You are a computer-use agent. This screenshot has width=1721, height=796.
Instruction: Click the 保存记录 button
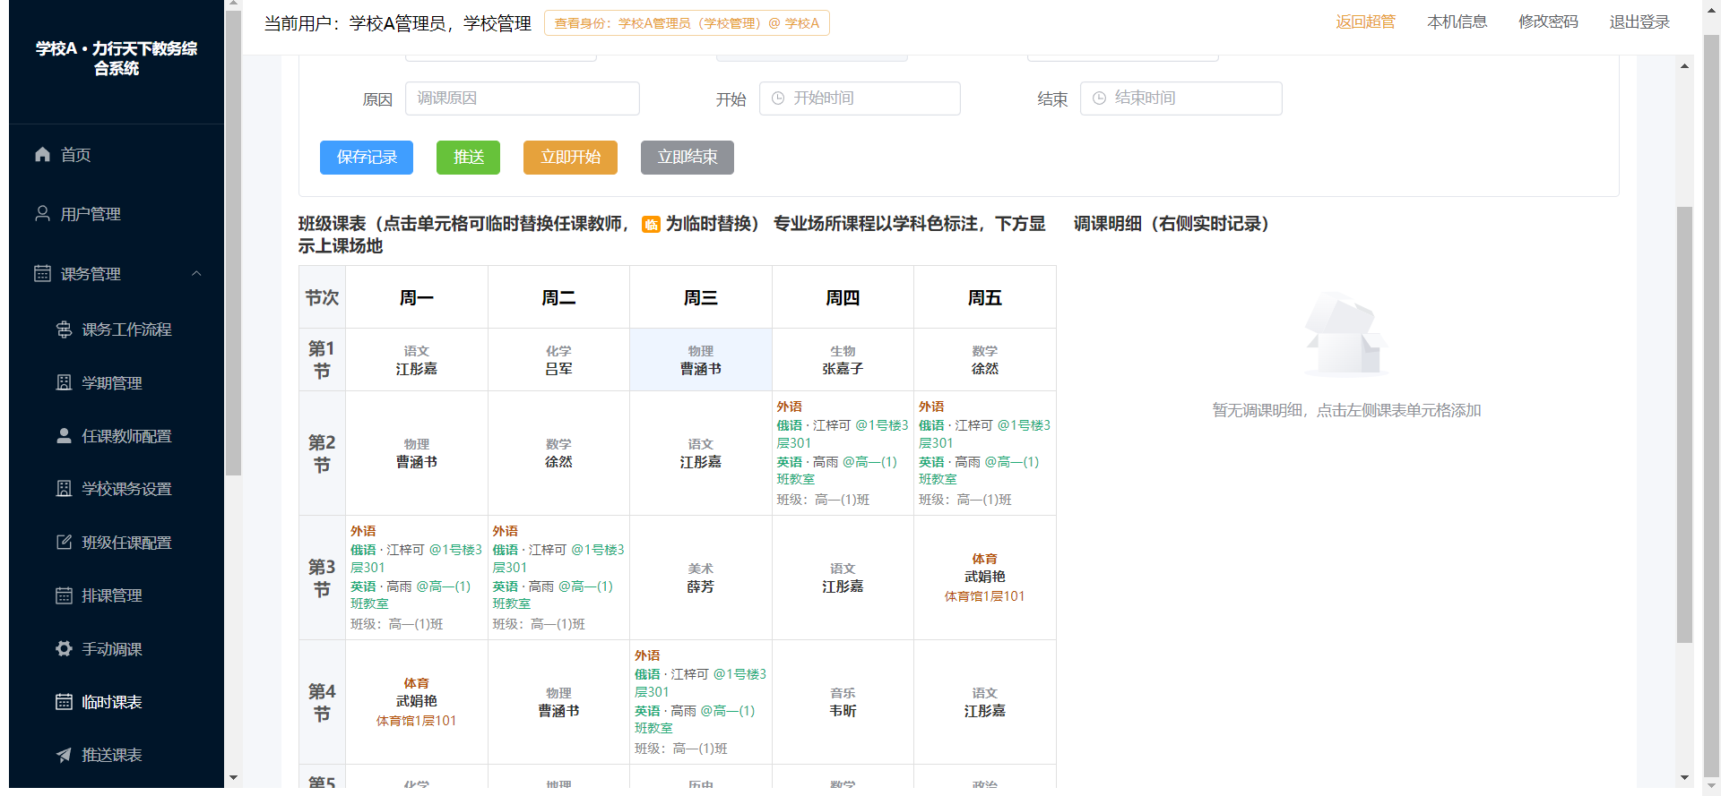coord(367,158)
